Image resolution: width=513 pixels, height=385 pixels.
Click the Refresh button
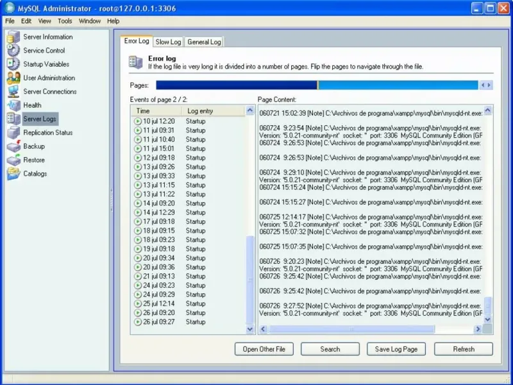click(x=464, y=349)
